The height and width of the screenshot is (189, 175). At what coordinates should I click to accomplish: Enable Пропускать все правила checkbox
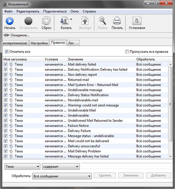pyautogui.click(x=127, y=52)
